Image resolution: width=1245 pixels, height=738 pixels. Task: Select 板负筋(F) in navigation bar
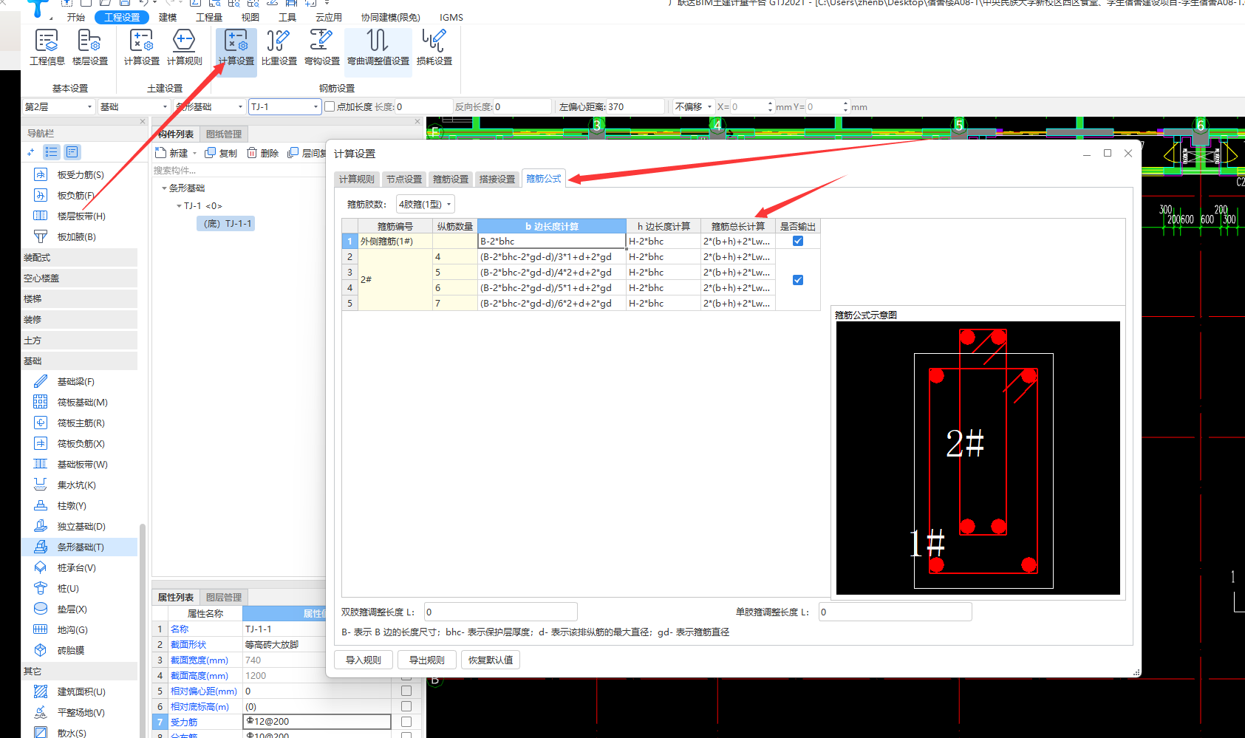coord(75,196)
